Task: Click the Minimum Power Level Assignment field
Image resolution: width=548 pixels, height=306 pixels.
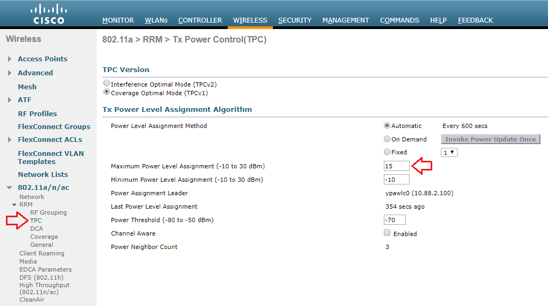Action: coord(396,180)
